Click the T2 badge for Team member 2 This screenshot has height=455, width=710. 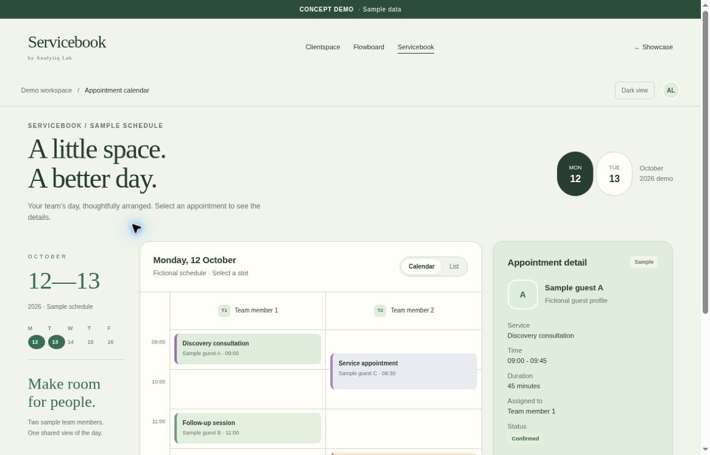click(380, 310)
